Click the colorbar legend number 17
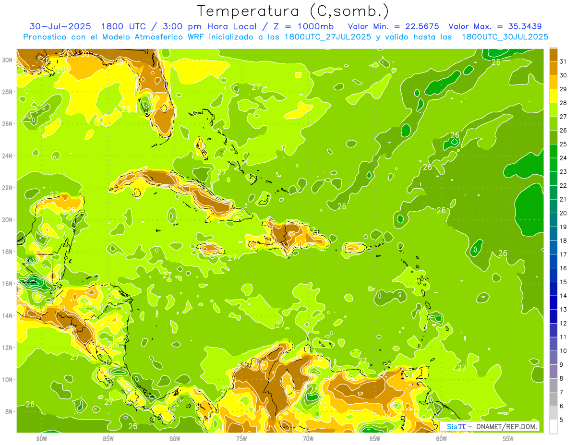This screenshot has width=576, height=445. tap(563, 254)
